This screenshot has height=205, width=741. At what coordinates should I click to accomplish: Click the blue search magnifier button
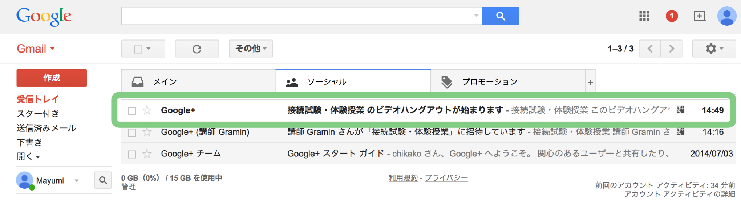click(x=501, y=16)
